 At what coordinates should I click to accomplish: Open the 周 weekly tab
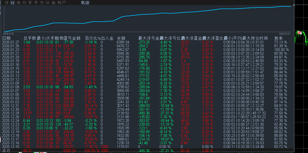pyautogui.click(x=18, y=3)
